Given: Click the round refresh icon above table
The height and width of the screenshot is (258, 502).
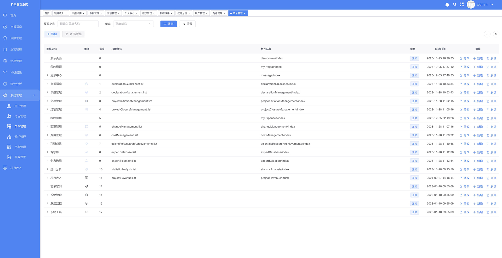Looking at the screenshot, I should (496, 34).
